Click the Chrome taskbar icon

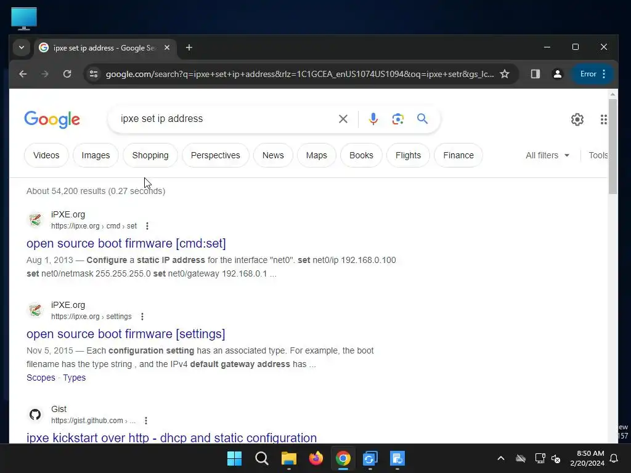(x=343, y=458)
